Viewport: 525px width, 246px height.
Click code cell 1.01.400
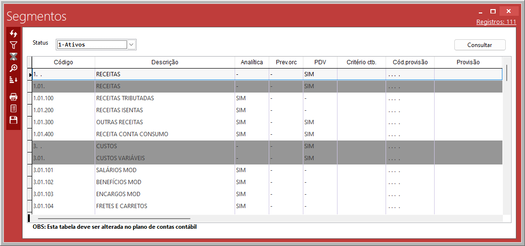tap(63, 134)
